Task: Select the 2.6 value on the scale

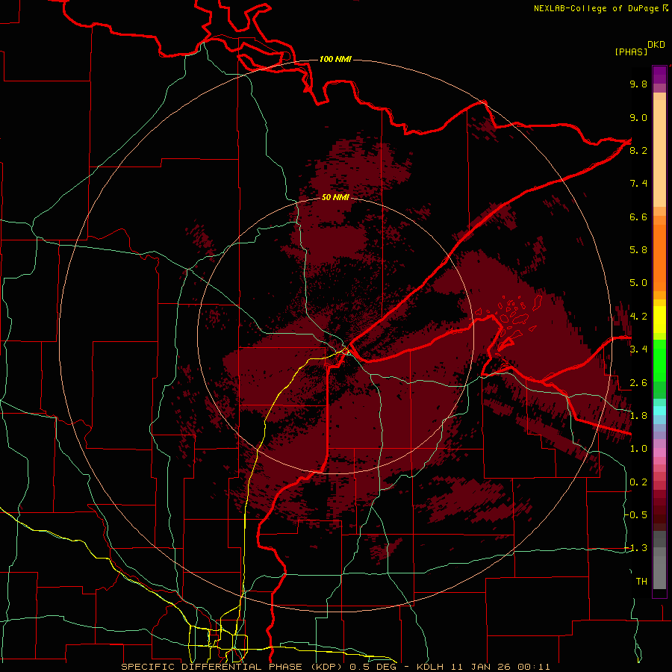Action: tap(638, 383)
